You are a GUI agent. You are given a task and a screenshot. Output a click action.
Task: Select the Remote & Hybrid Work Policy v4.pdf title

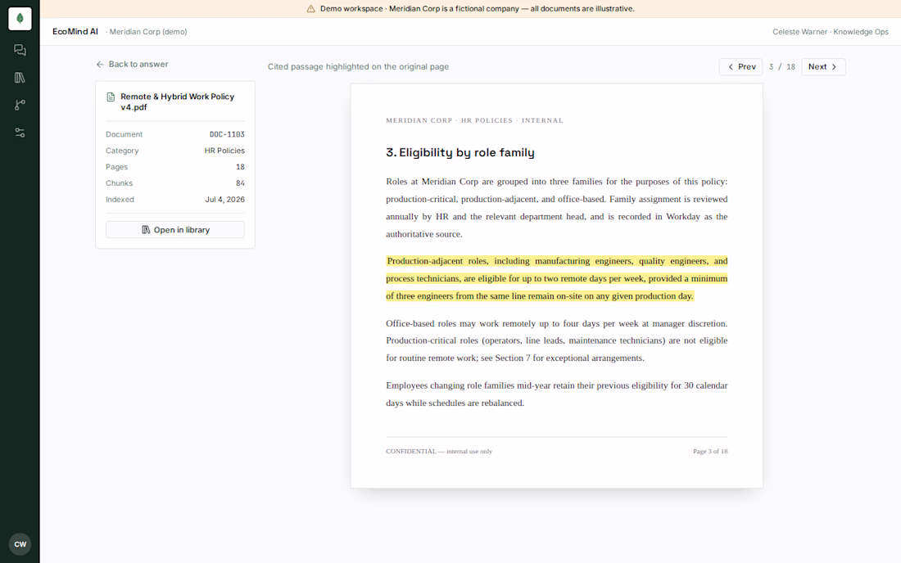coord(178,101)
